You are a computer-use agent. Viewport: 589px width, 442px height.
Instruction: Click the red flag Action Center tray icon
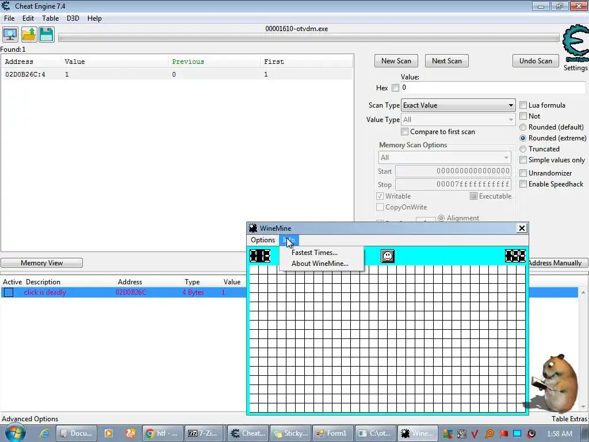(503, 434)
